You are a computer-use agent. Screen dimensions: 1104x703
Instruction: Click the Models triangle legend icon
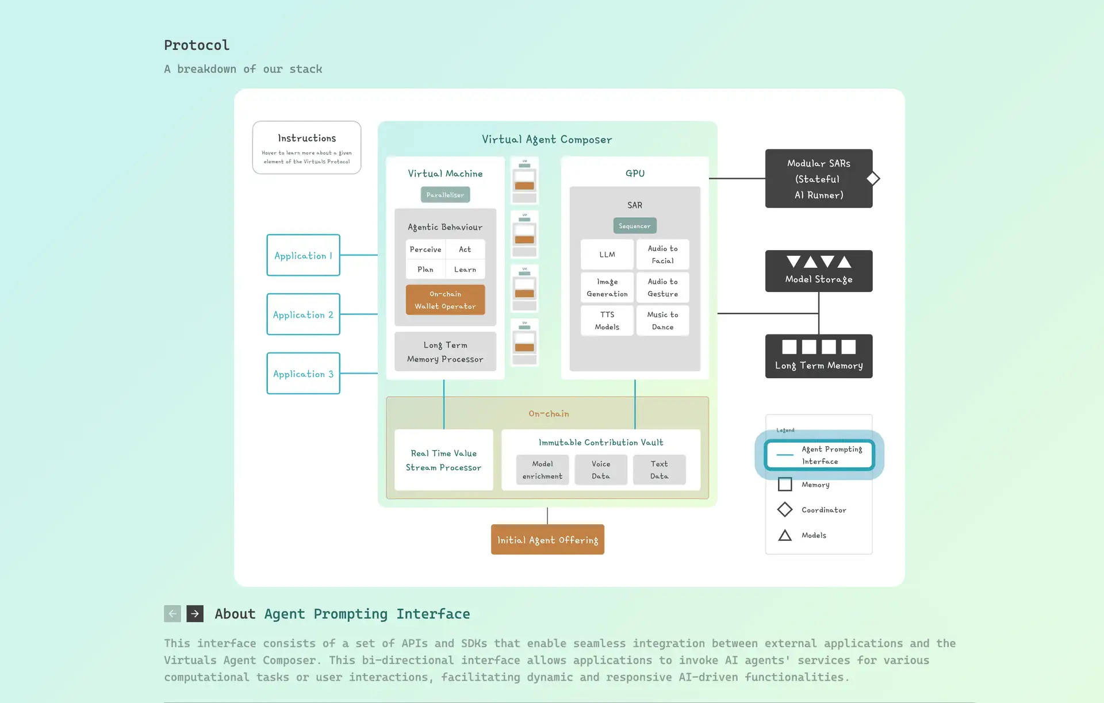pos(784,535)
